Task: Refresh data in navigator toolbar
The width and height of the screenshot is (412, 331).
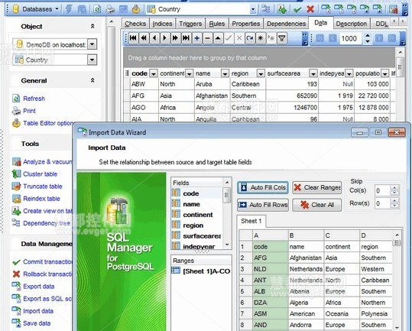Action: point(250,39)
